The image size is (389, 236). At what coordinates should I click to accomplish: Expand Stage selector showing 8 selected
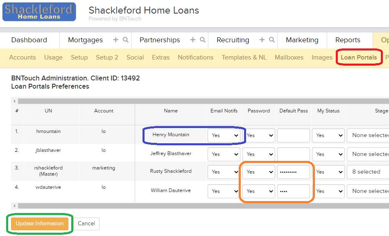coord(368,172)
